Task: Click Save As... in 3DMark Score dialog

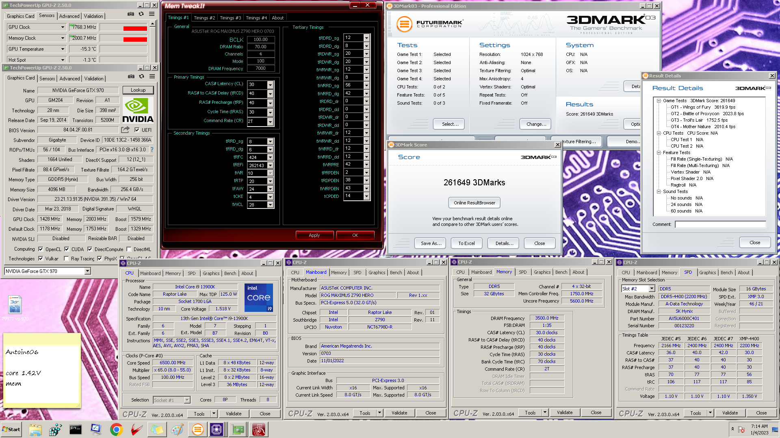Action: 431,243
